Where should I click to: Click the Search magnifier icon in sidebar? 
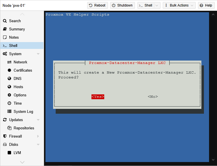pyautogui.click(x=5, y=21)
